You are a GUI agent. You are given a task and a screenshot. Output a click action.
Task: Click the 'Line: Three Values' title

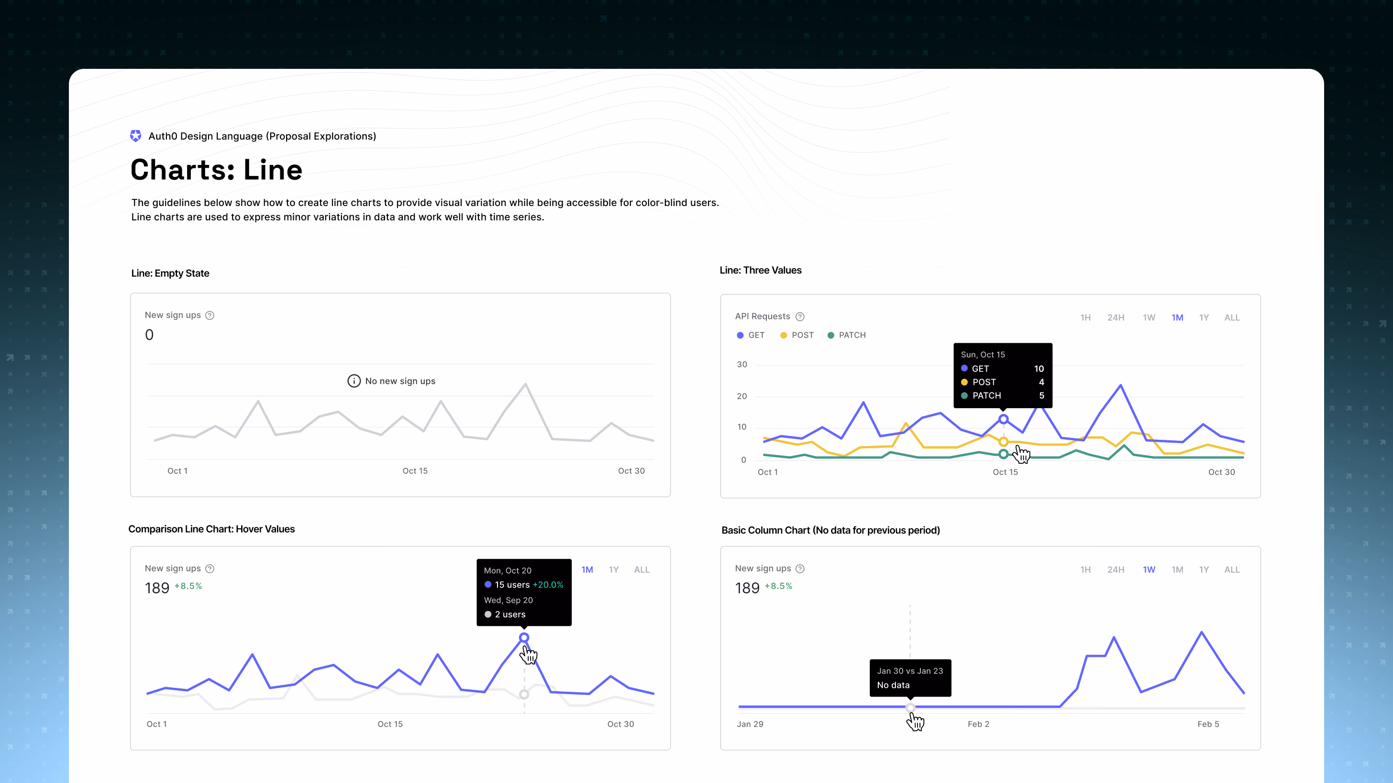click(760, 270)
